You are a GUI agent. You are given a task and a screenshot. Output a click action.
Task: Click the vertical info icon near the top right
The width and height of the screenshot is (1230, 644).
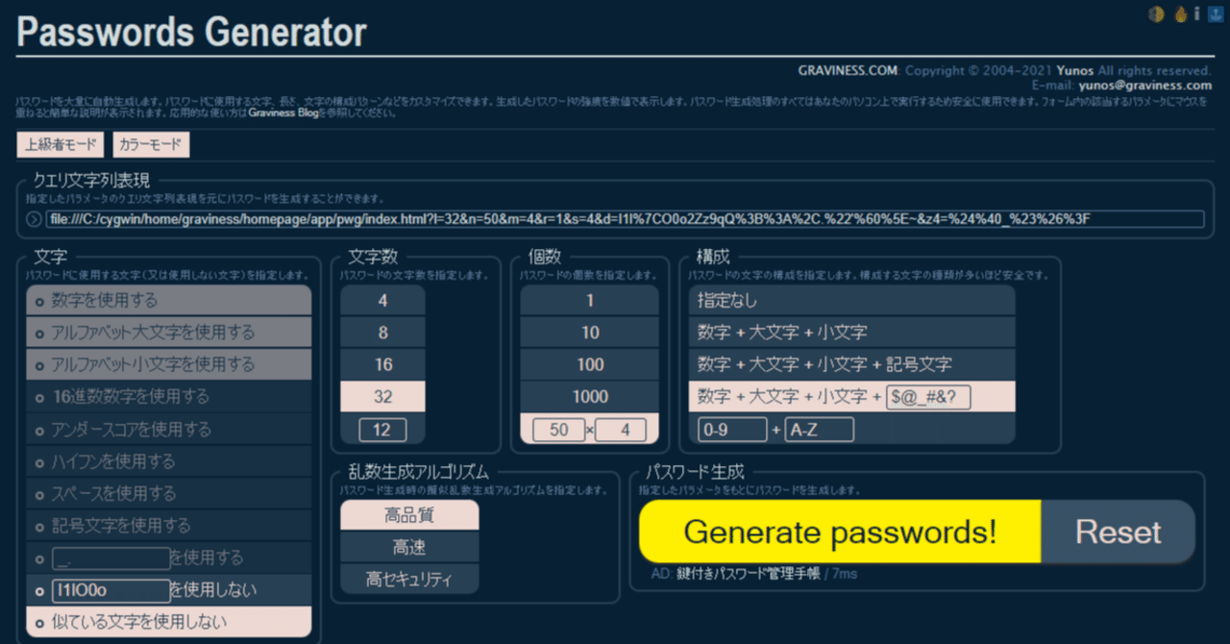pos(1197,13)
